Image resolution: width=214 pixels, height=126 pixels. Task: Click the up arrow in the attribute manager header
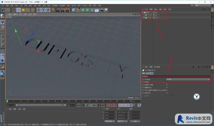click(199, 67)
